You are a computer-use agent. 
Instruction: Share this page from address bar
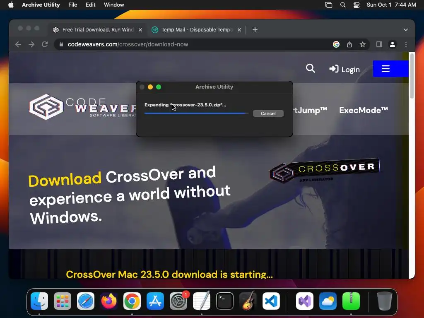349,44
